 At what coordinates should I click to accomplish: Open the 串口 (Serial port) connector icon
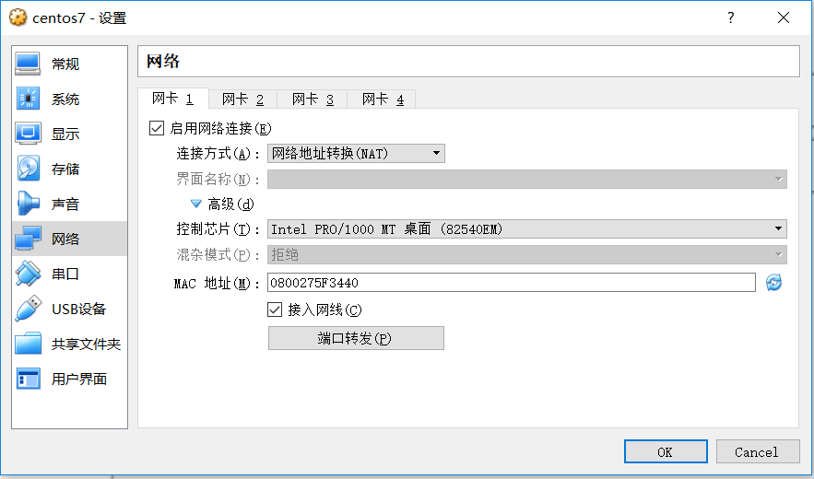[x=28, y=274]
